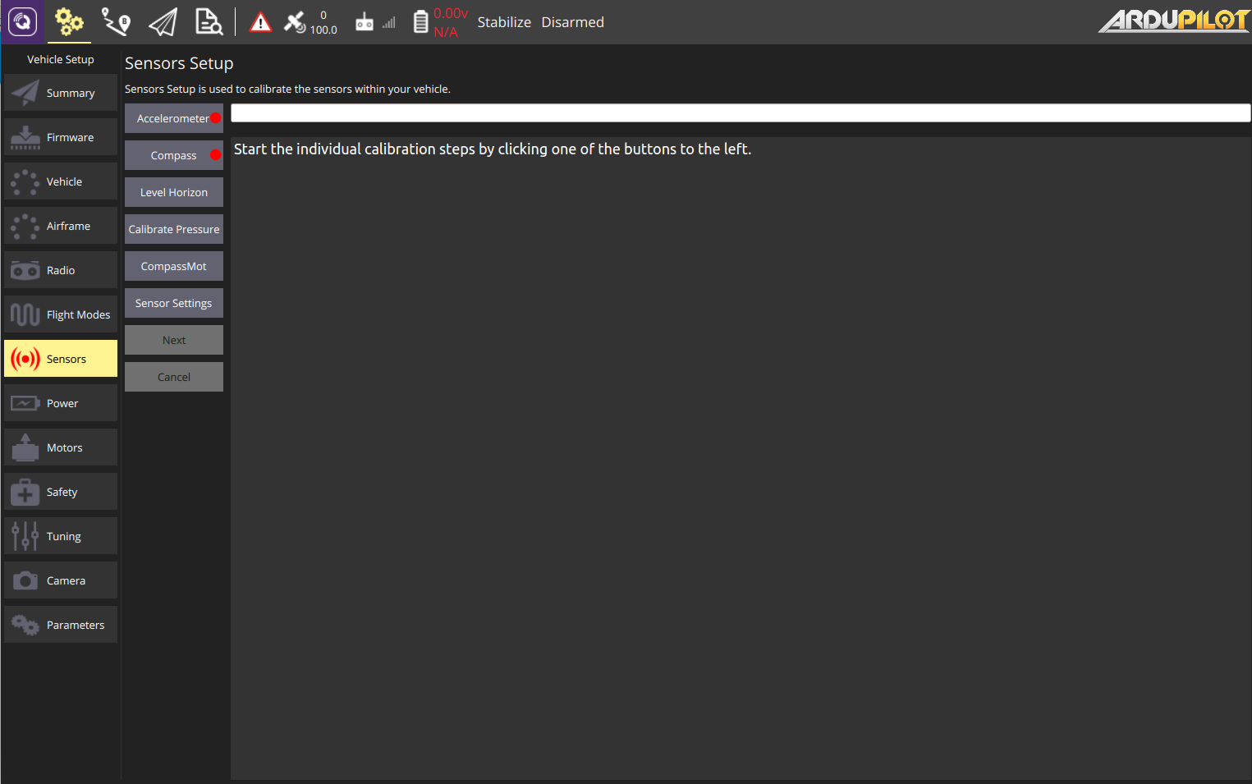This screenshot has width=1252, height=784.
Task: Click the 'Start the individual calibration steps' instruction text
Action: click(493, 149)
